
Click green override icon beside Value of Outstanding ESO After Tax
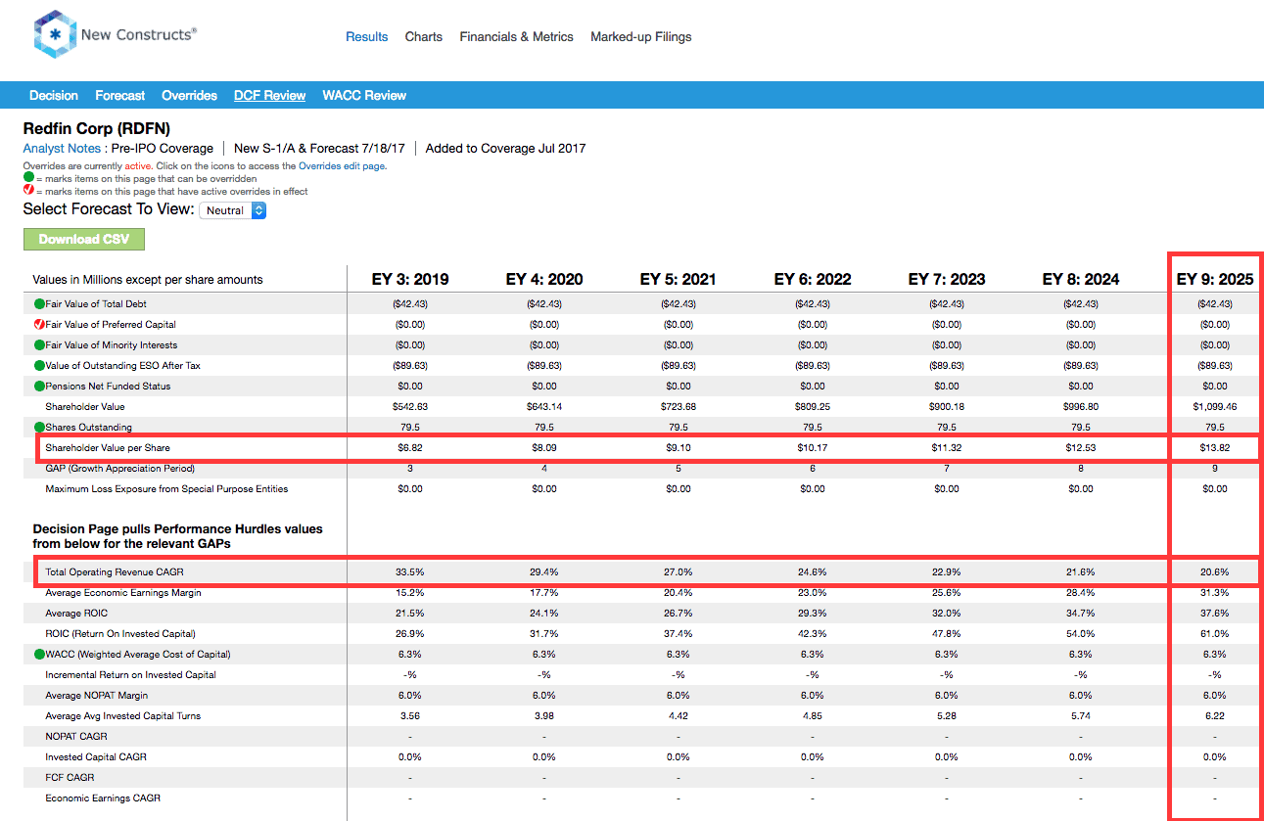(x=39, y=365)
